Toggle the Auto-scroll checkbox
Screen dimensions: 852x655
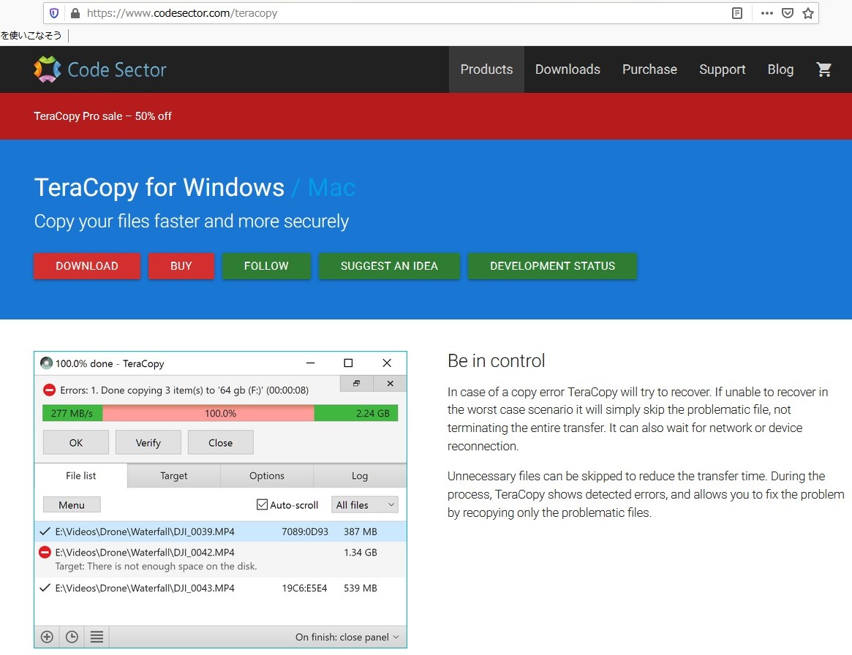click(x=262, y=504)
